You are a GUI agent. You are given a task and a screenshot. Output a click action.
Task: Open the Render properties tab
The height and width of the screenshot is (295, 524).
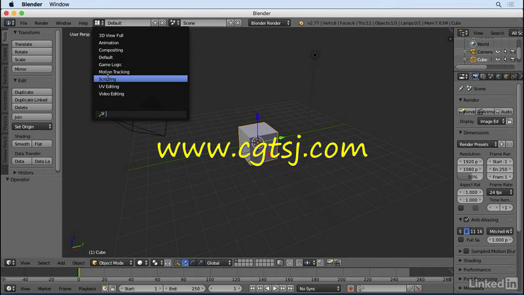coord(476,77)
